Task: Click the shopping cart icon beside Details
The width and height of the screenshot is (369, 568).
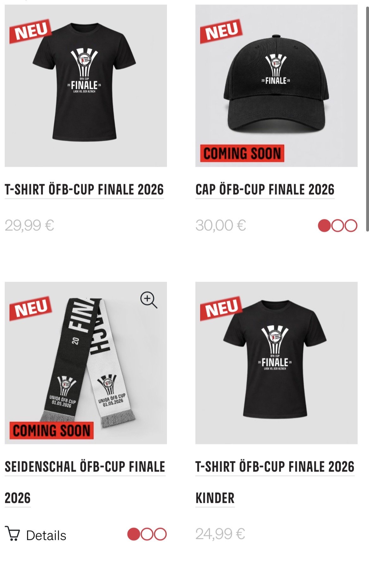Action: 13,533
